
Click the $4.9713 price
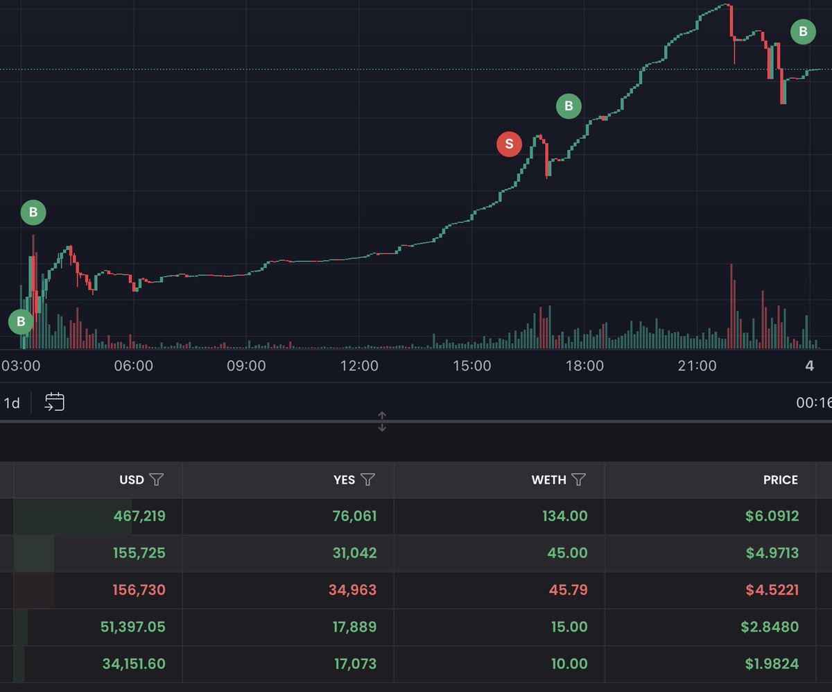[772, 553]
